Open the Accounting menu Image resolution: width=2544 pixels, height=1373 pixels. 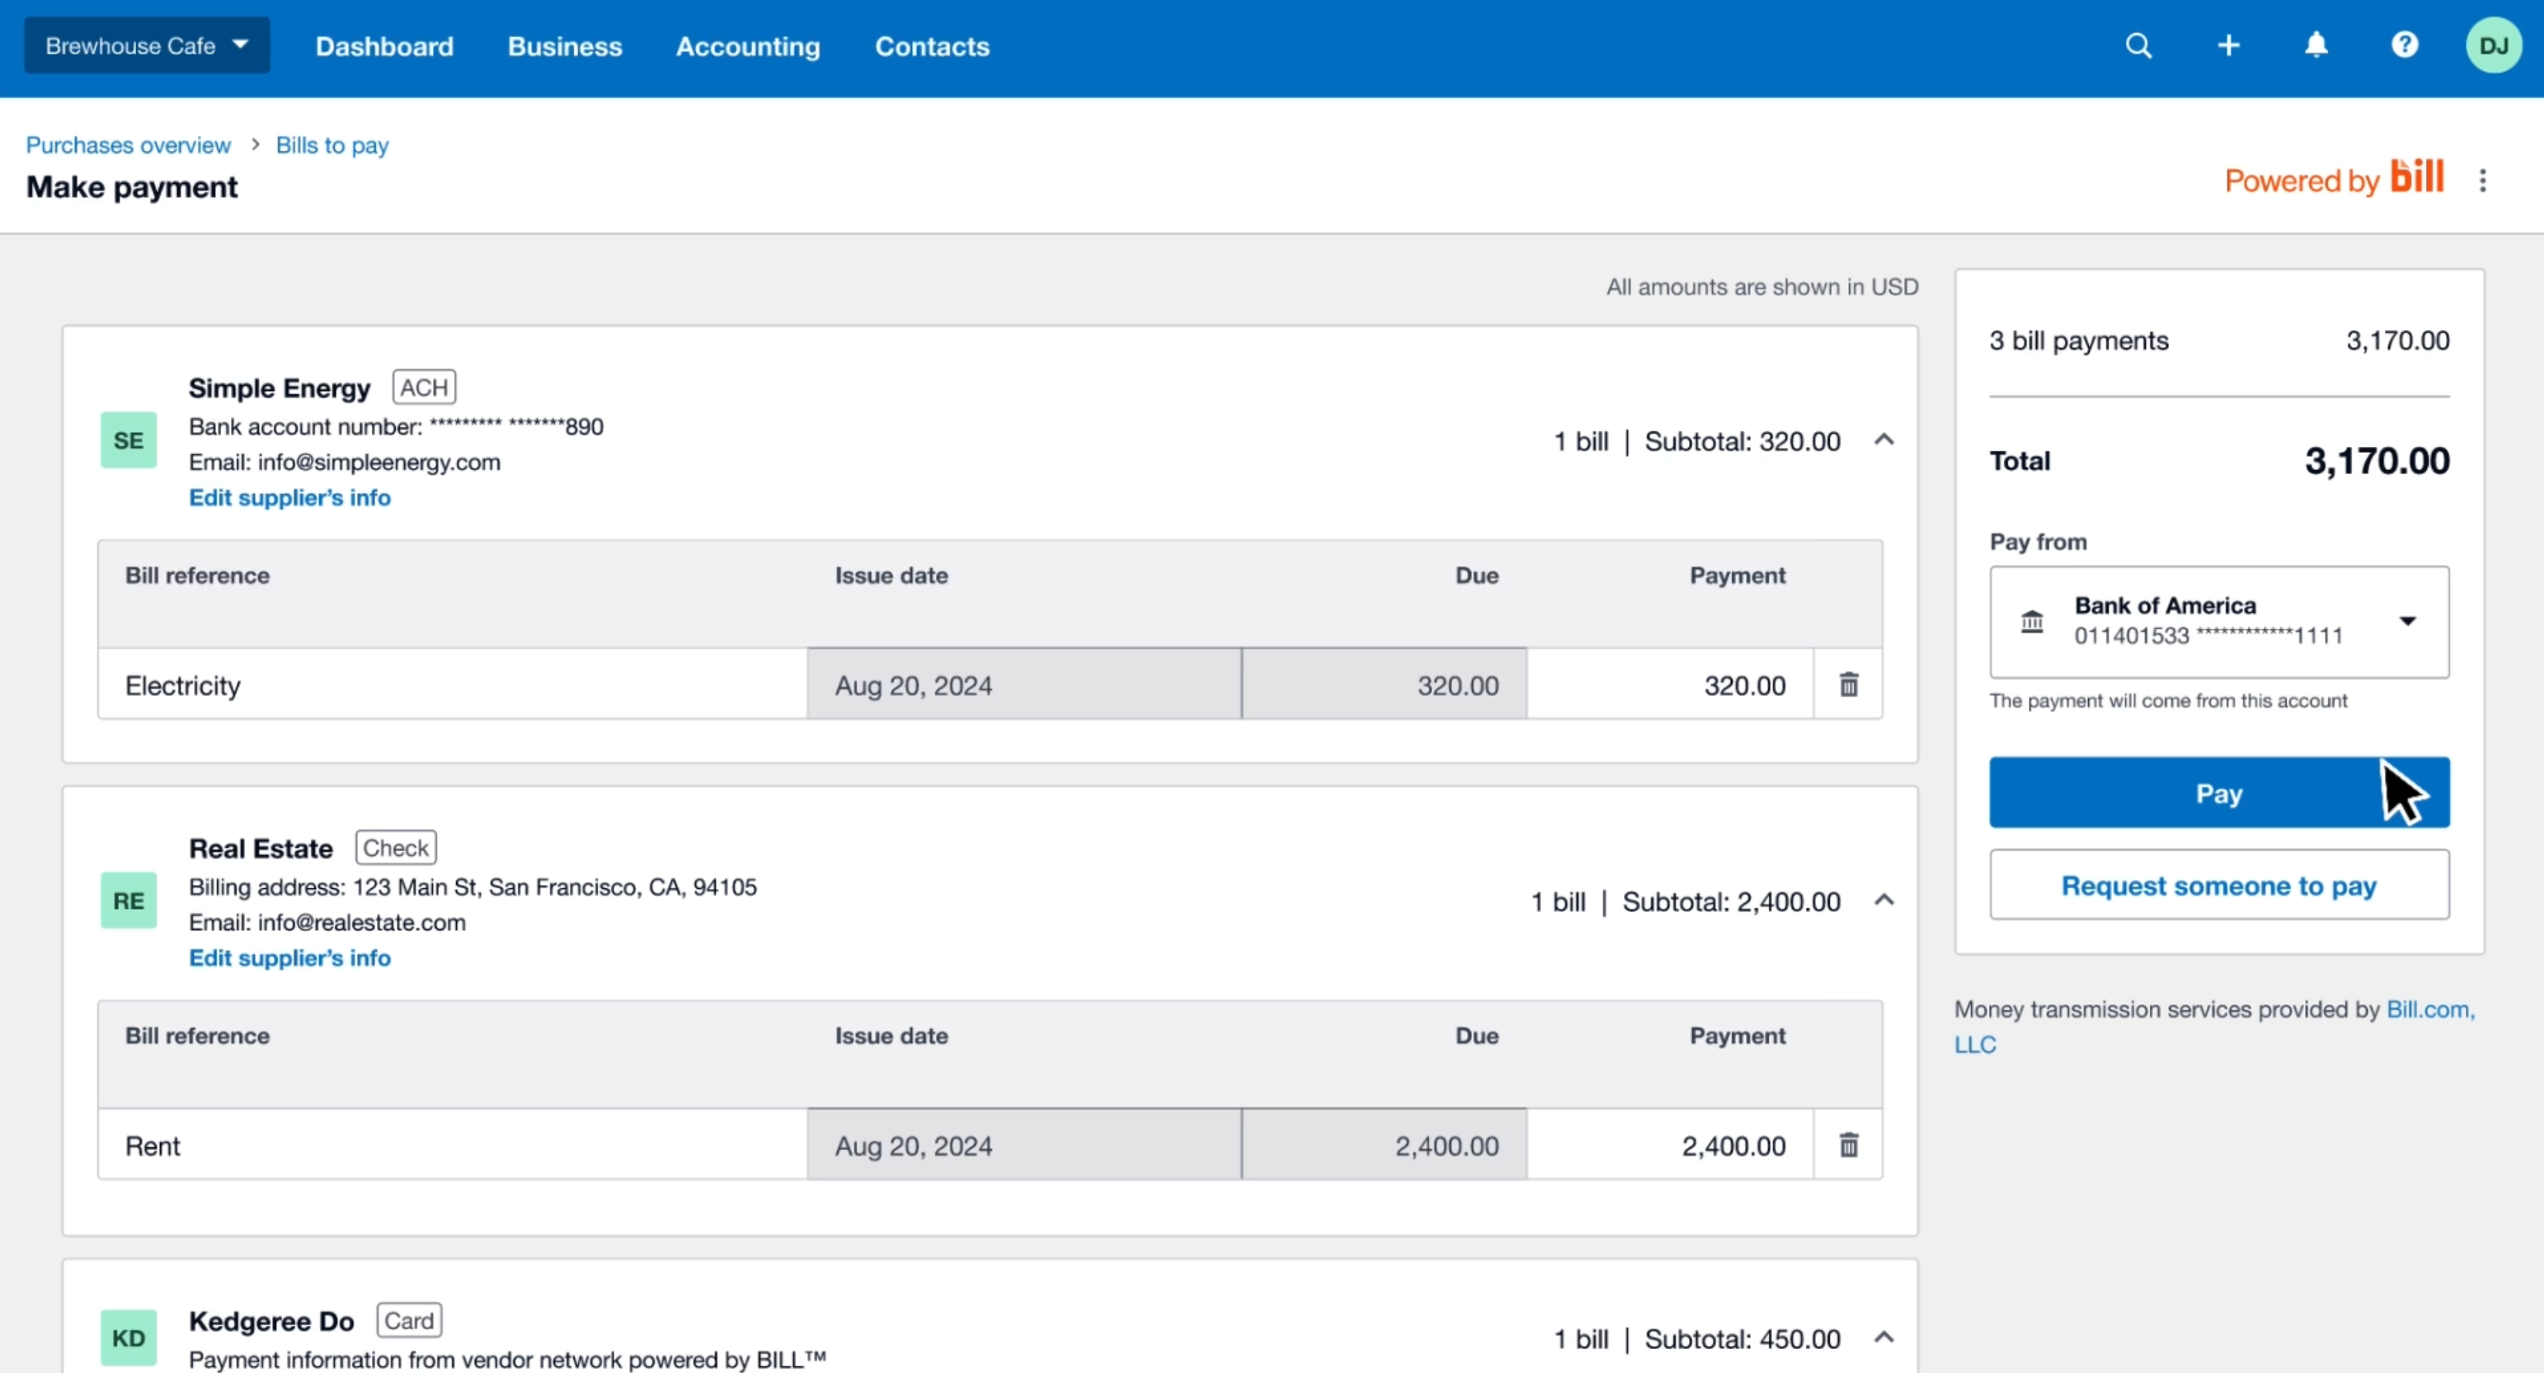pos(748,46)
